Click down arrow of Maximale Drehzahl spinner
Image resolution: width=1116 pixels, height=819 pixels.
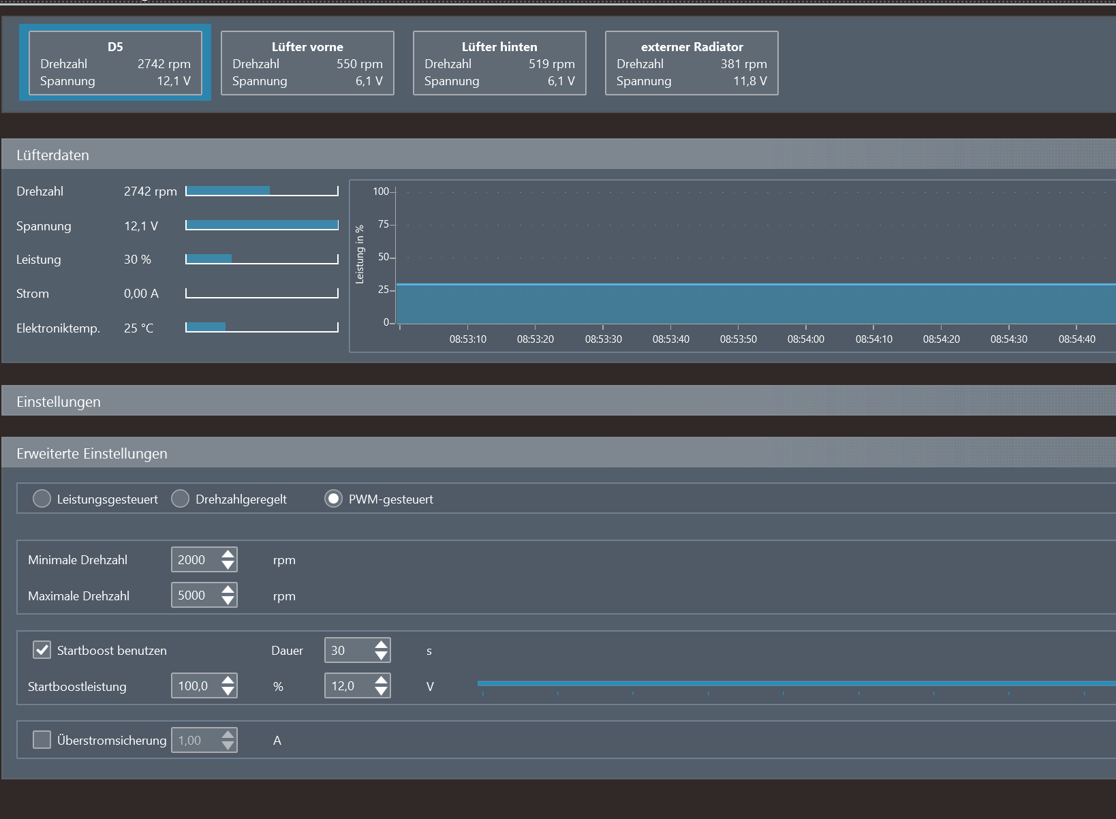click(x=228, y=602)
